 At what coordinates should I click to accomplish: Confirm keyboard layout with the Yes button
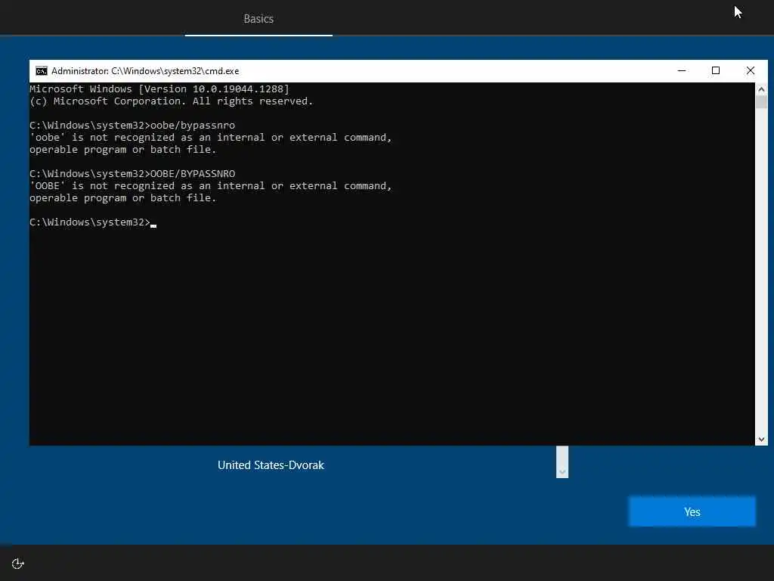coord(692,512)
